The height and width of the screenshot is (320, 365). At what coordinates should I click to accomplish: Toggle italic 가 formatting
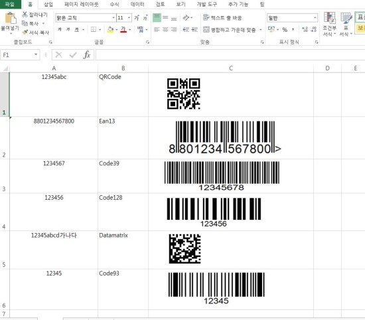(68, 29)
